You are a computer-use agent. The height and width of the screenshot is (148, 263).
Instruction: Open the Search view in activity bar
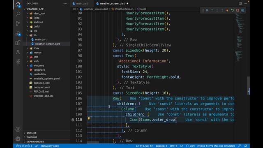pyautogui.click(x=18, y=14)
